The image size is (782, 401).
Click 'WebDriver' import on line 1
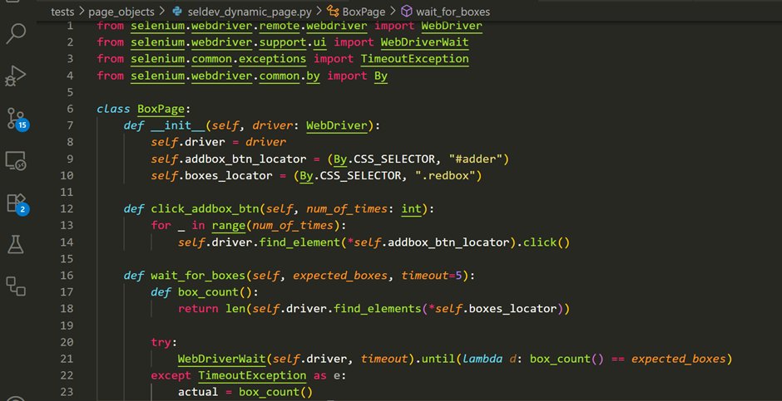click(x=452, y=26)
